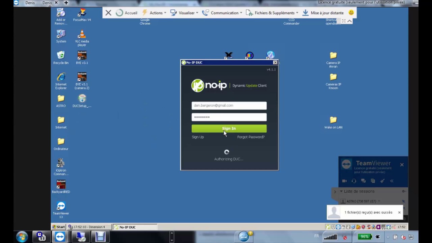Screen dimensions: 432x243
Task: Click the green Sign In button
Action: [229, 128]
